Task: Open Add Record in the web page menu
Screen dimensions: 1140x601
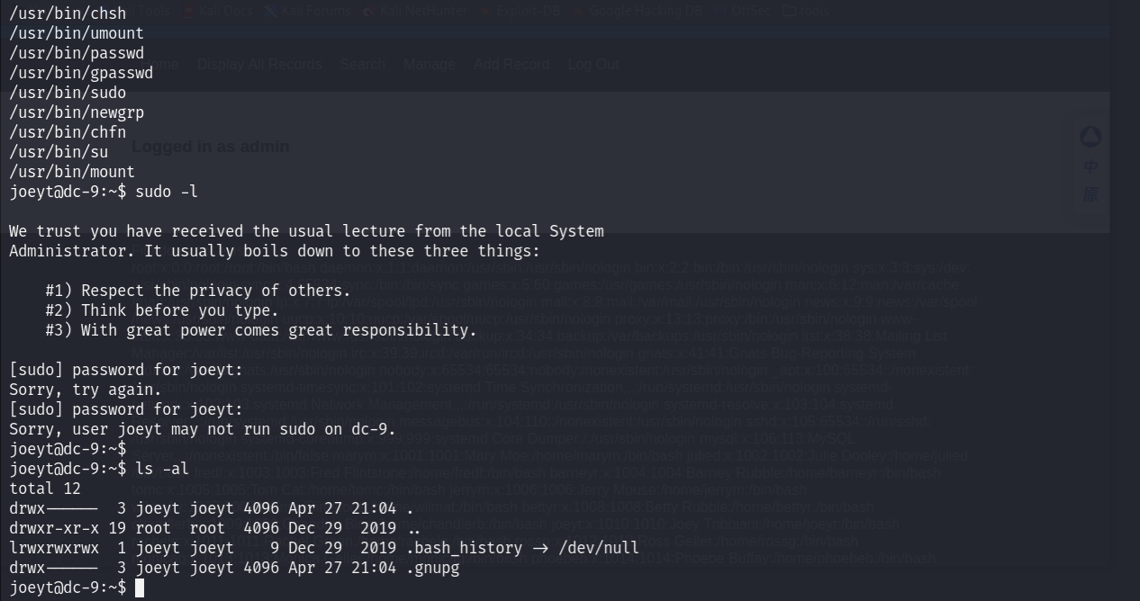Action: tap(511, 65)
